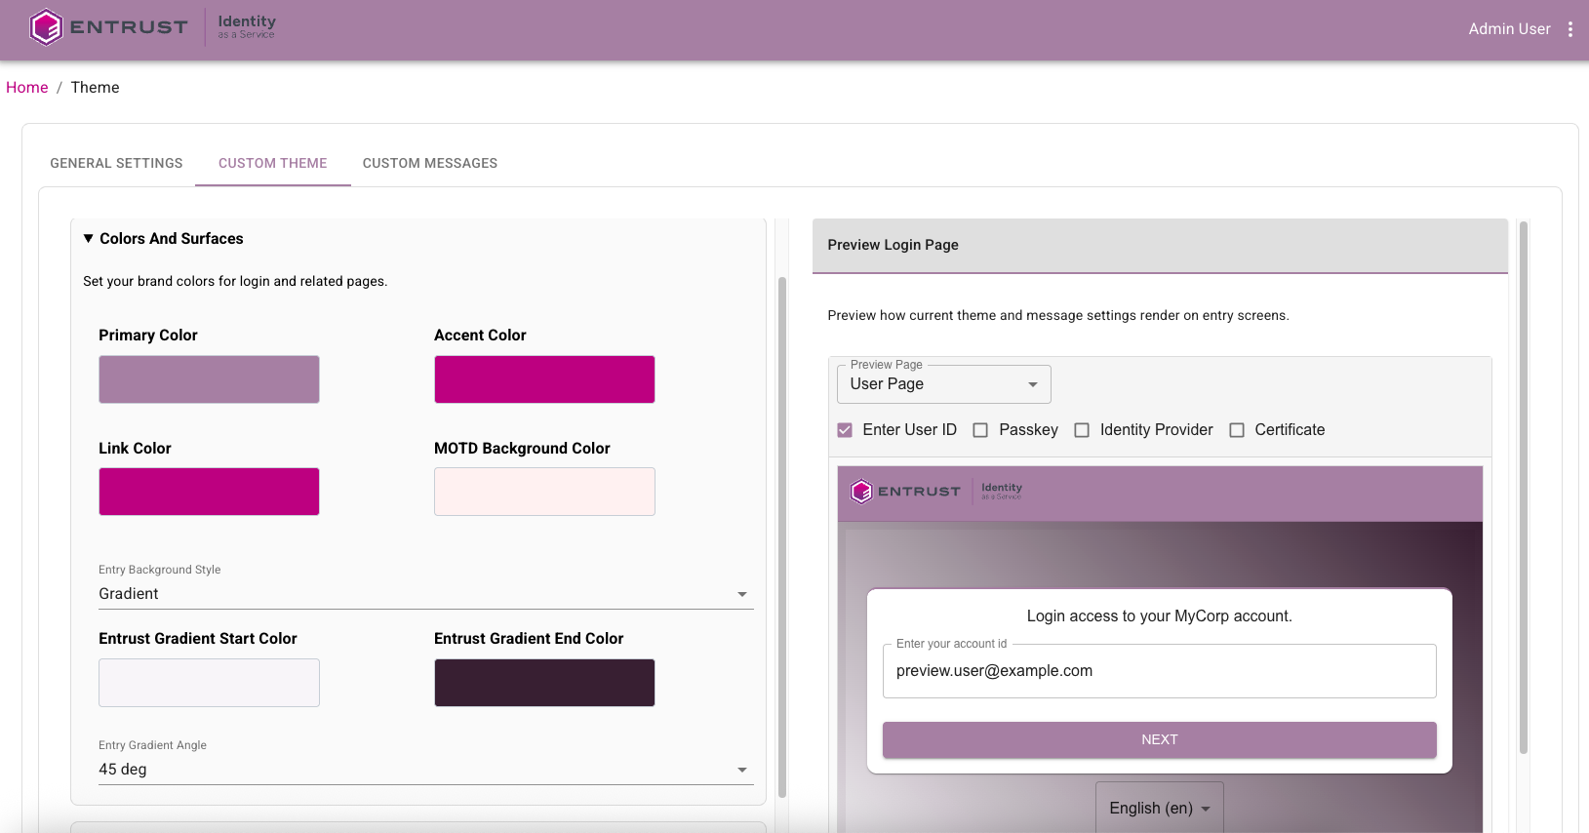1589x833 pixels.
Task: Edit the MOTD Background Color swatch
Action: (x=544, y=492)
